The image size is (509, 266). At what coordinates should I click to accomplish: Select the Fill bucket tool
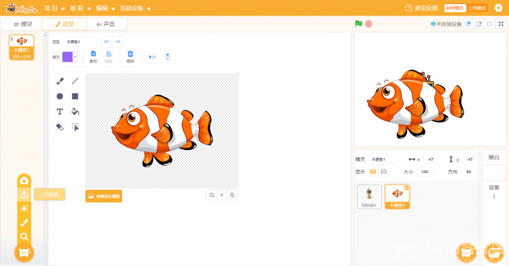pos(75,111)
